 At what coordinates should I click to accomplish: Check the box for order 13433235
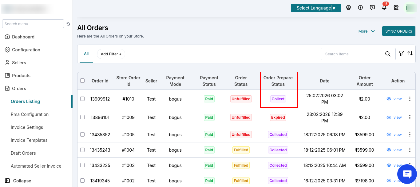82,165
